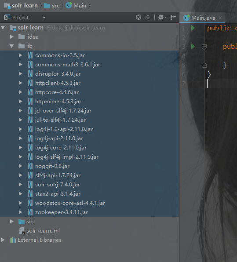This screenshot has height=262, width=237.
Task: Click the External Libraries bars icon
Action: tap(13, 240)
